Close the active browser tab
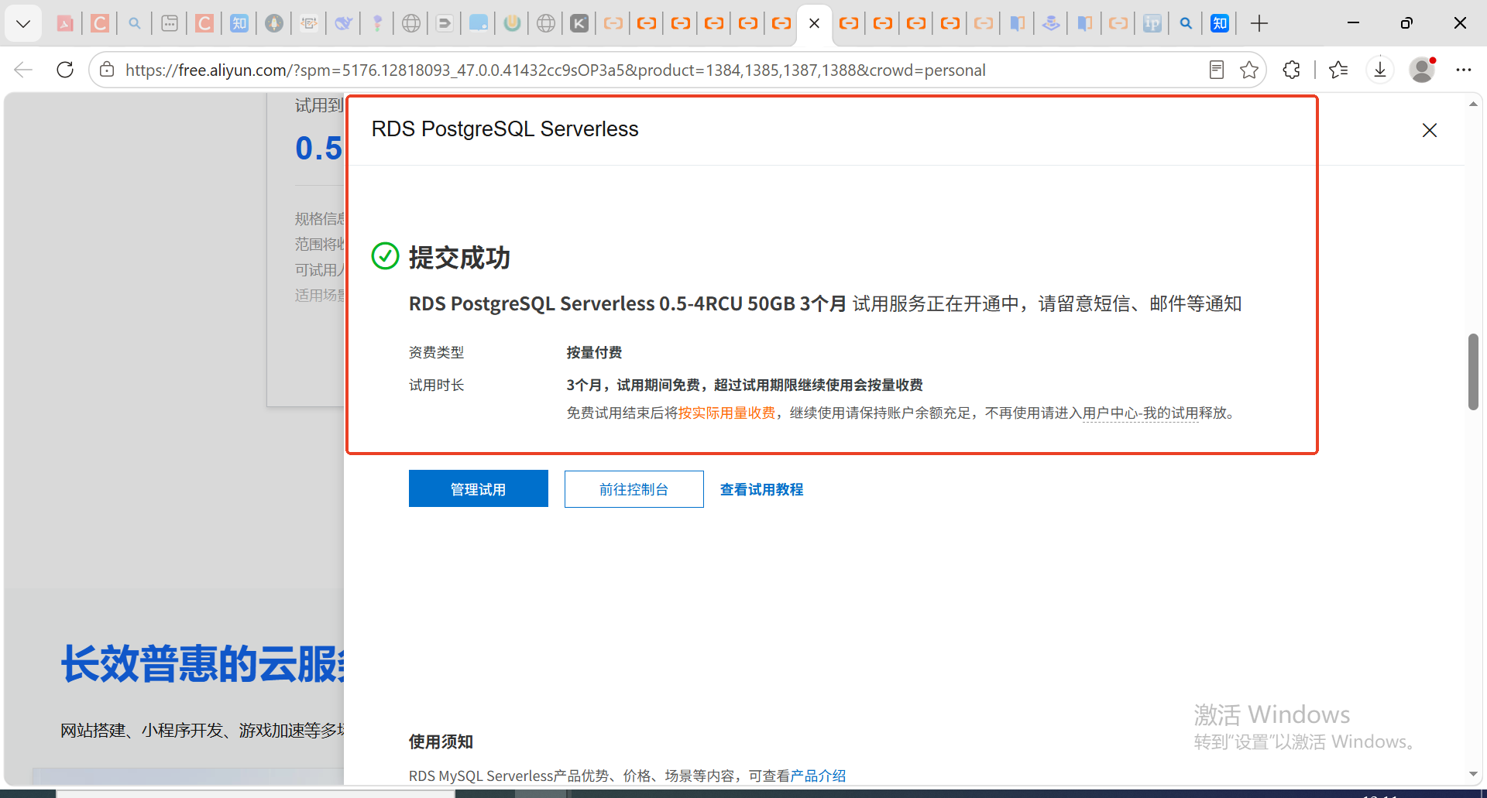Screen dimensions: 1487x798 click(x=815, y=23)
